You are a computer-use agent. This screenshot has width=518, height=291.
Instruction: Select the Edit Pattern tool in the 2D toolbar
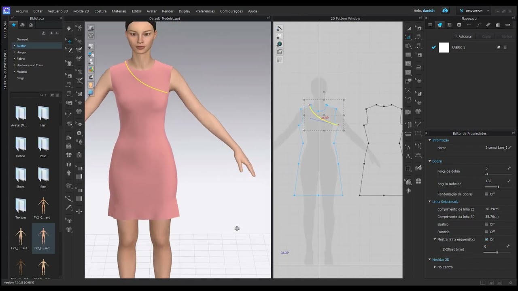click(408, 37)
